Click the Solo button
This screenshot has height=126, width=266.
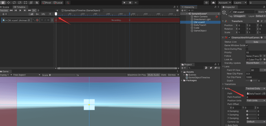tap(256, 42)
